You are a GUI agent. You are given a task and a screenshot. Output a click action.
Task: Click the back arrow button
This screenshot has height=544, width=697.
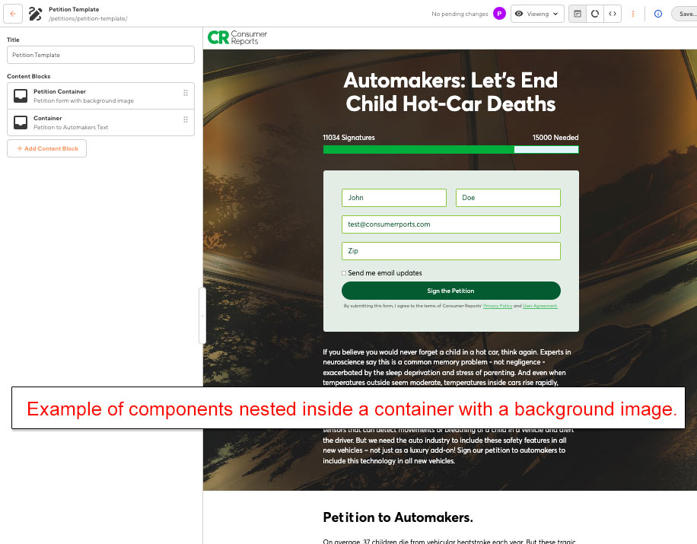click(13, 14)
